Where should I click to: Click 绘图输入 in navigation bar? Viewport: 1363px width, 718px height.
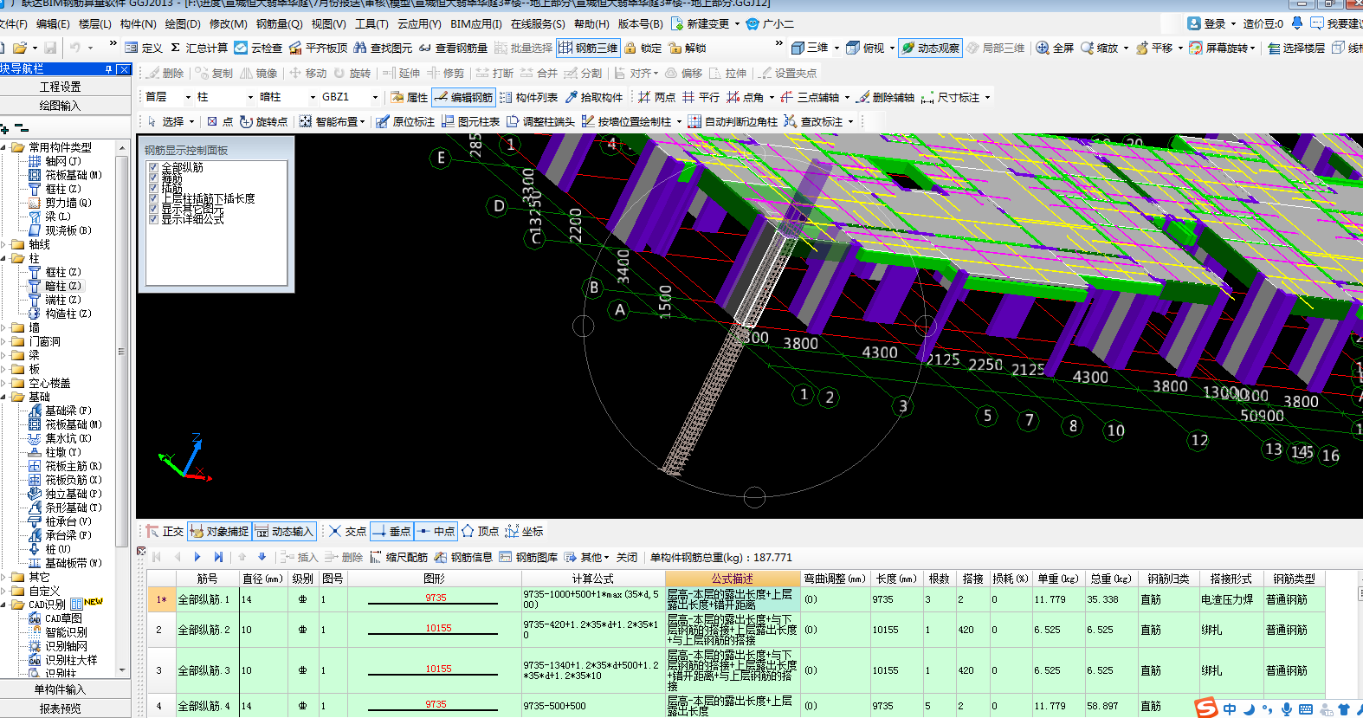click(61, 106)
